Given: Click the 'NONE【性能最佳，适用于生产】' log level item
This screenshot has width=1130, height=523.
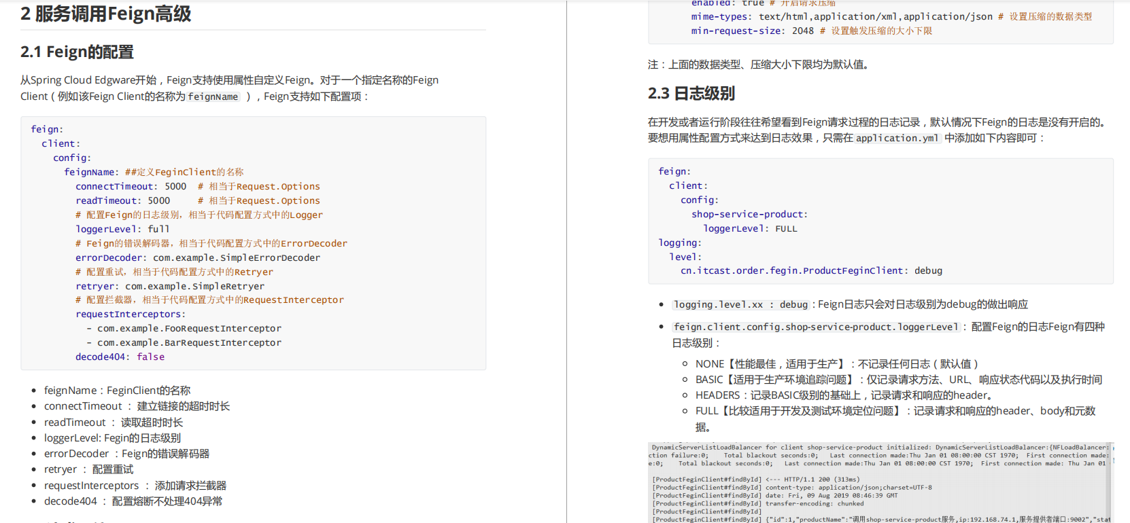Looking at the screenshot, I should point(837,364).
